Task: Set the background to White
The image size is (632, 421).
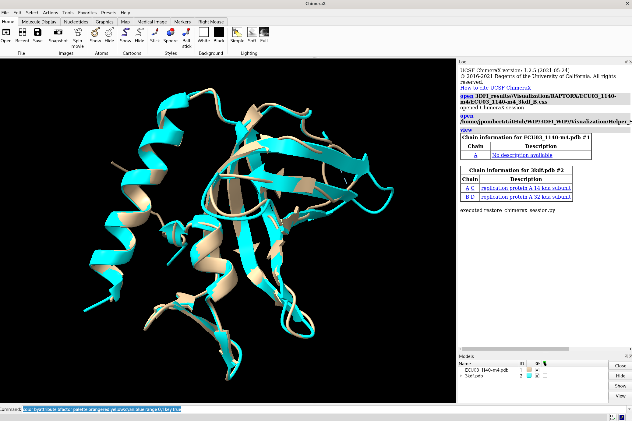Action: tap(203, 32)
